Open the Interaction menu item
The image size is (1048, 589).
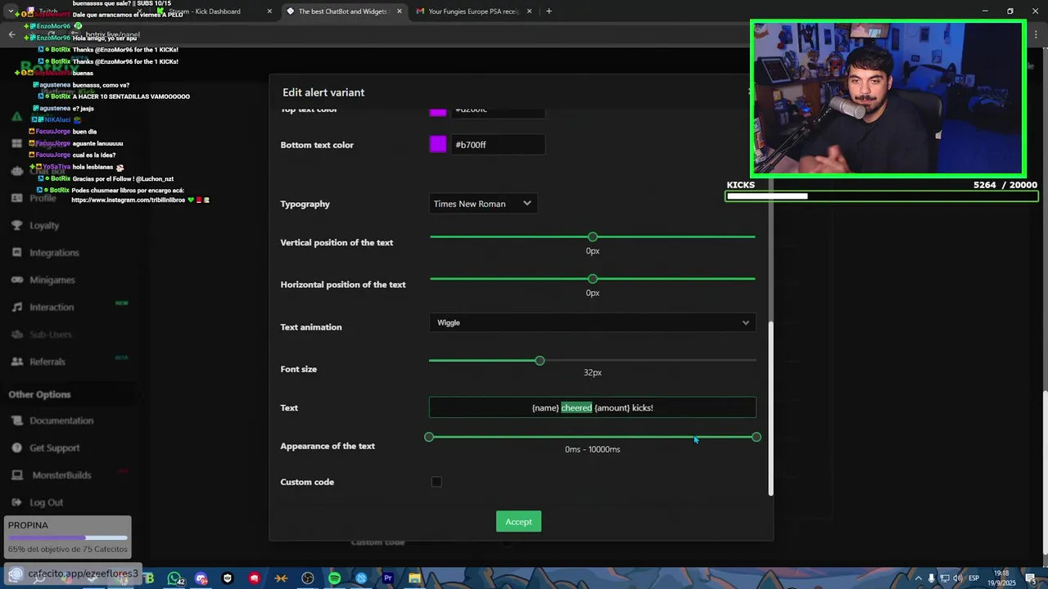pos(52,308)
